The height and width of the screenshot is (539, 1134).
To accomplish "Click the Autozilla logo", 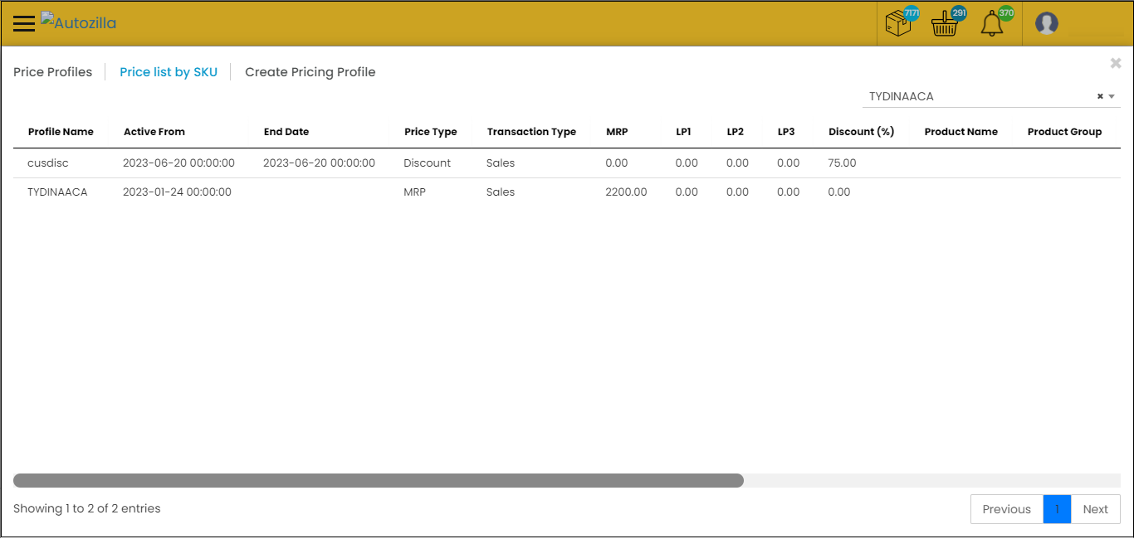I will (79, 22).
